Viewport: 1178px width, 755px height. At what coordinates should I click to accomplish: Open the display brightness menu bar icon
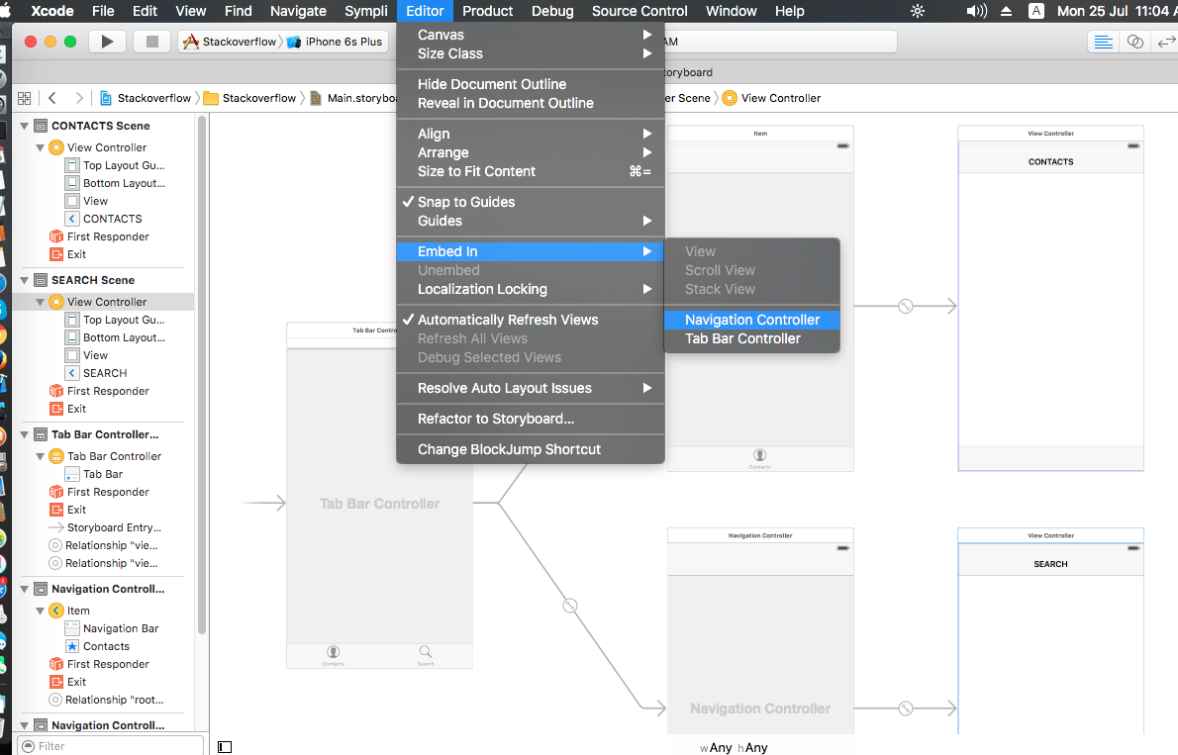(918, 11)
